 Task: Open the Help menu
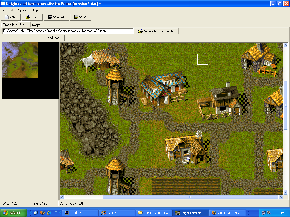pyautogui.click(x=35, y=10)
